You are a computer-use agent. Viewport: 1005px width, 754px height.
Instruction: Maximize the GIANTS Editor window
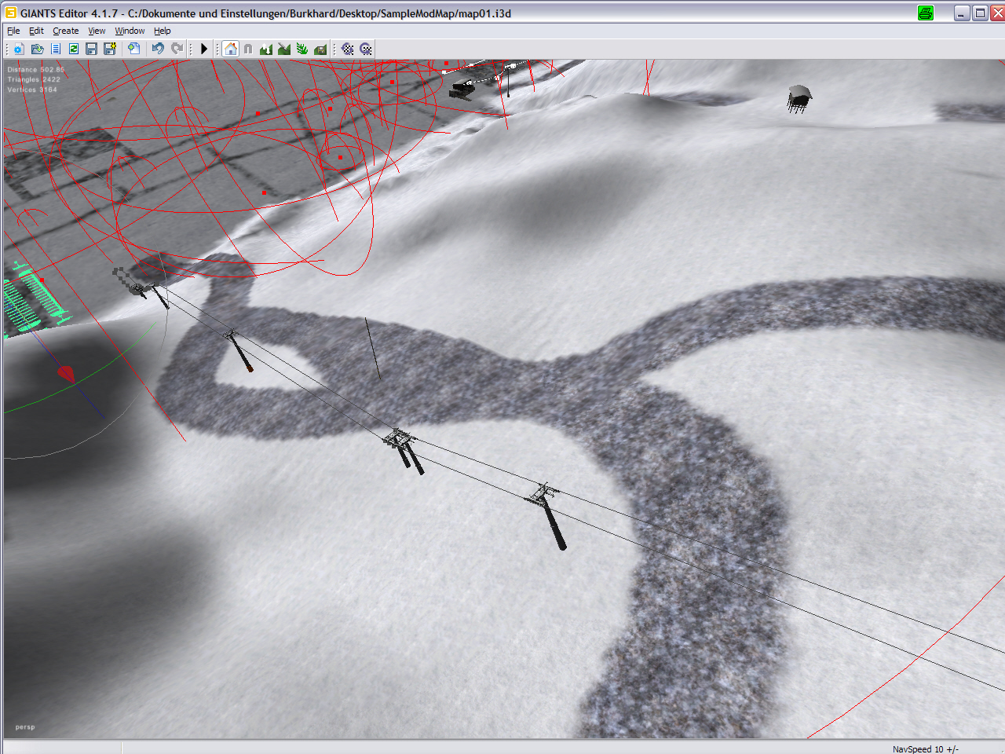click(980, 13)
